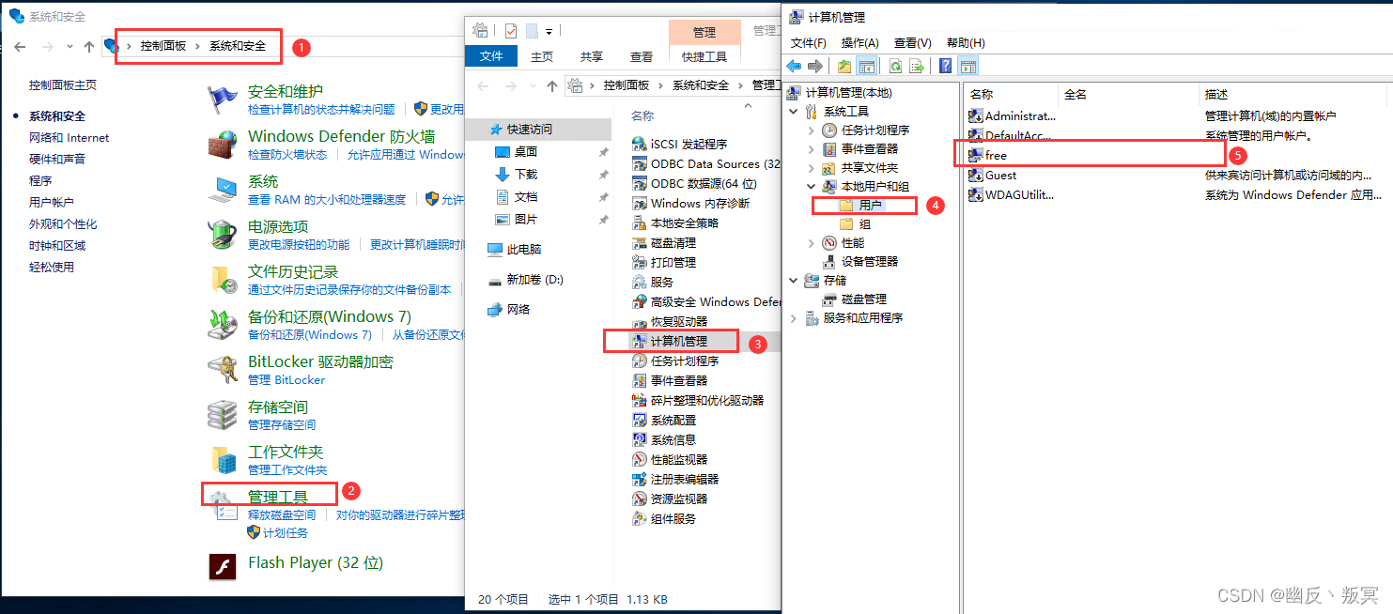Select 磁盘管理 in the tree

pyautogui.click(x=854, y=299)
